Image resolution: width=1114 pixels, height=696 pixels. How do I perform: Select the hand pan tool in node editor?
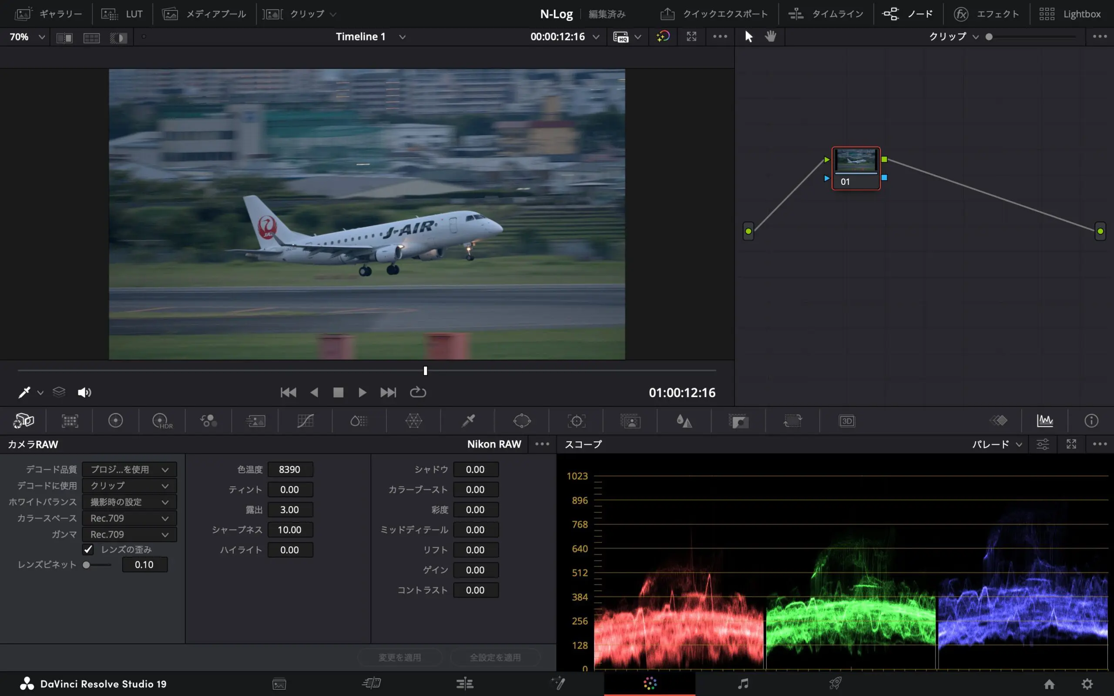pos(771,37)
